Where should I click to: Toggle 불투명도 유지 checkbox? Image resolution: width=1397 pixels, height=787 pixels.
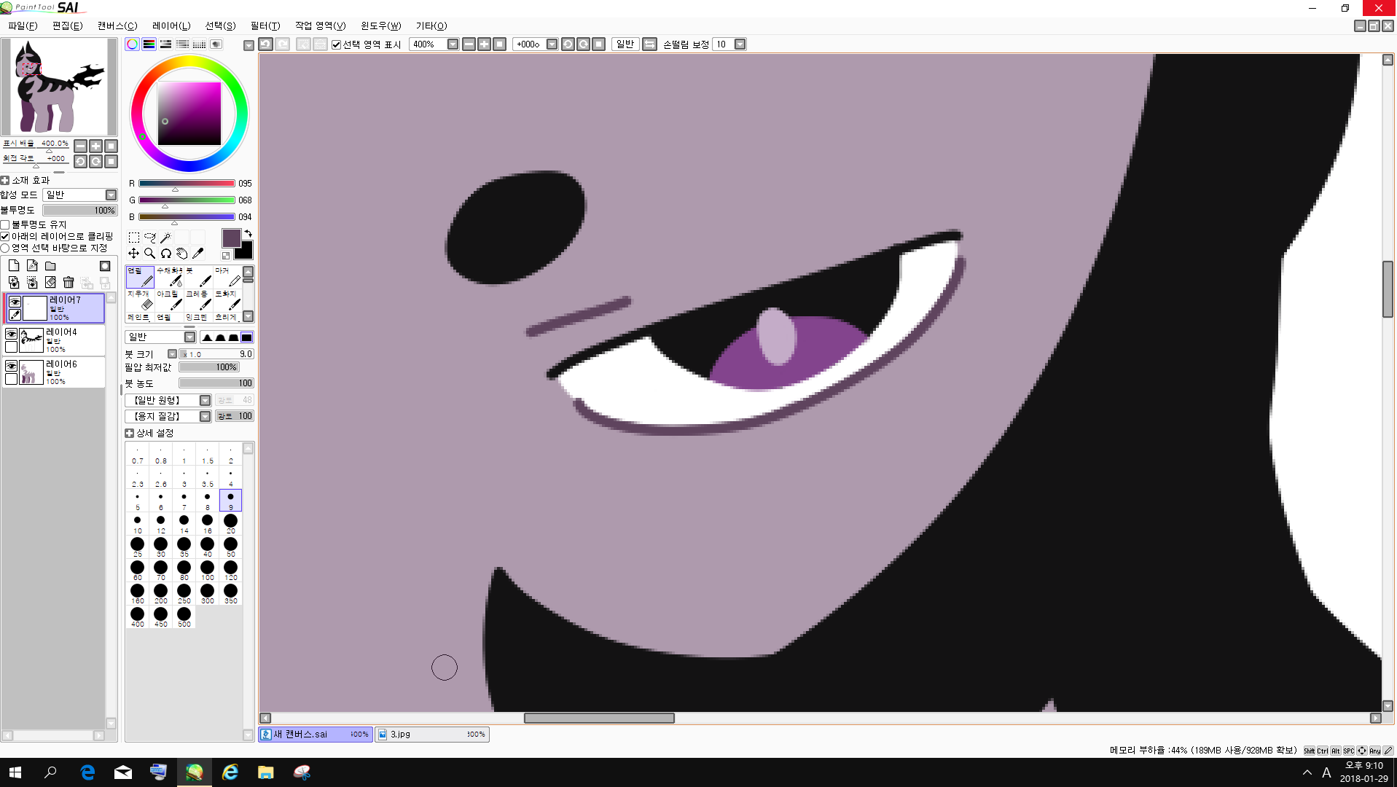point(6,224)
